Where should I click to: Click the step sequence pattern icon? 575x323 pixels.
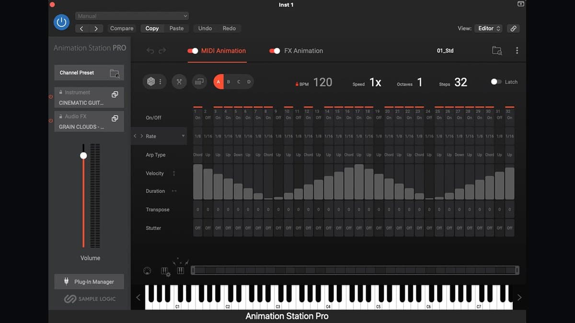coord(199,82)
